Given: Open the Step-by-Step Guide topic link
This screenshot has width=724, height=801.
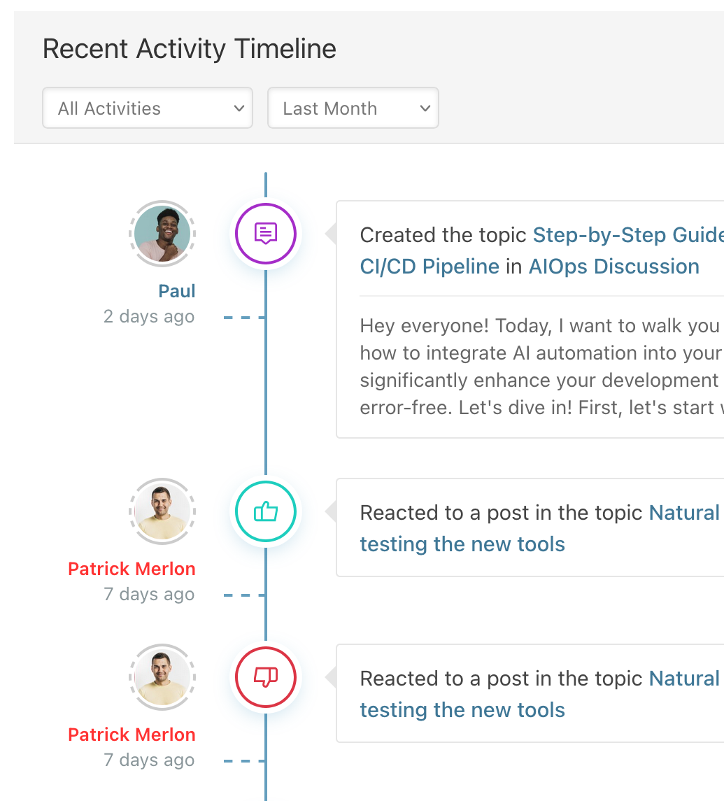Looking at the screenshot, I should click(x=627, y=235).
